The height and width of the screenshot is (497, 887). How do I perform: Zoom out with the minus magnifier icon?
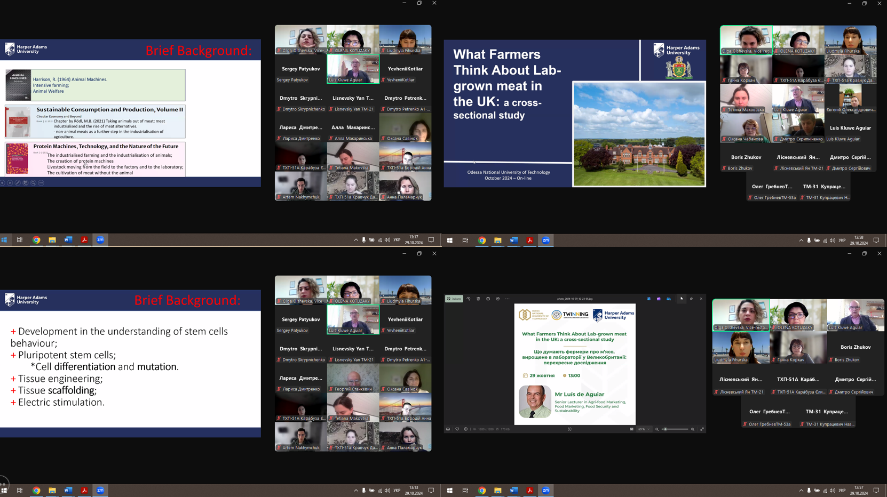[657, 429]
